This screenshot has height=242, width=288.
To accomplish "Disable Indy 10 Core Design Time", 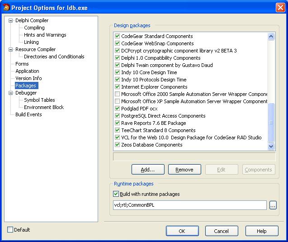I will coord(117,72).
